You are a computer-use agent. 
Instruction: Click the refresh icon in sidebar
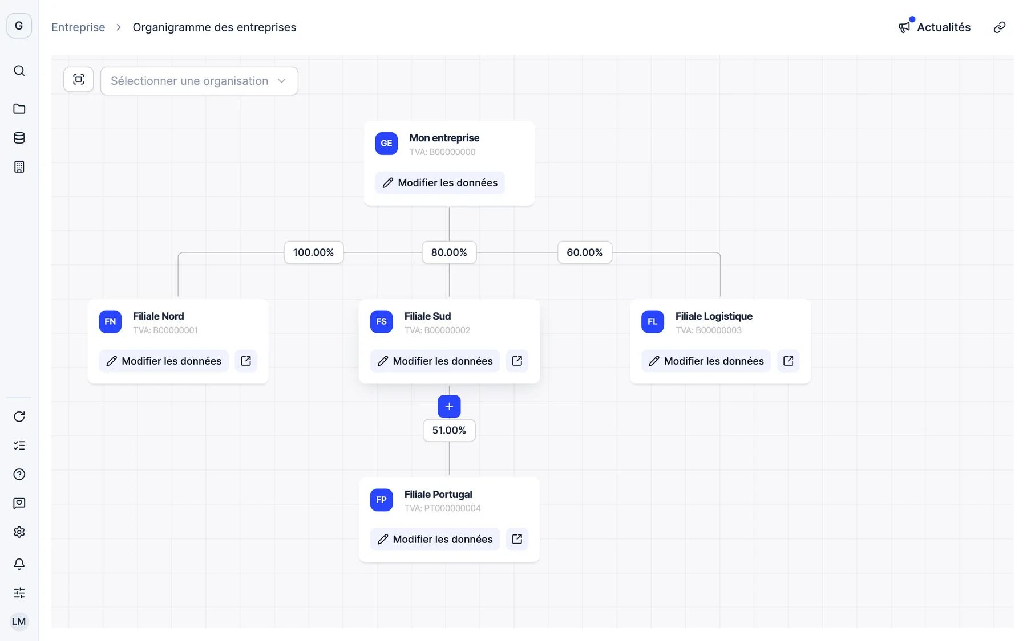(x=19, y=417)
